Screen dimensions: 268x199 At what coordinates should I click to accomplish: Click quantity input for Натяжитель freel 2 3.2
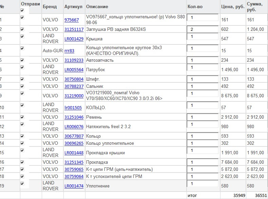(x=203, y=124)
